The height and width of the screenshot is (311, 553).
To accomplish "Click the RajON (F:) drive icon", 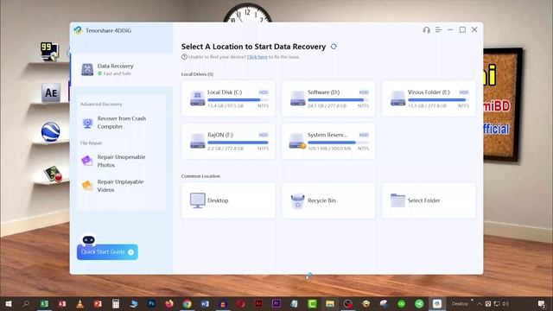I will click(198, 141).
